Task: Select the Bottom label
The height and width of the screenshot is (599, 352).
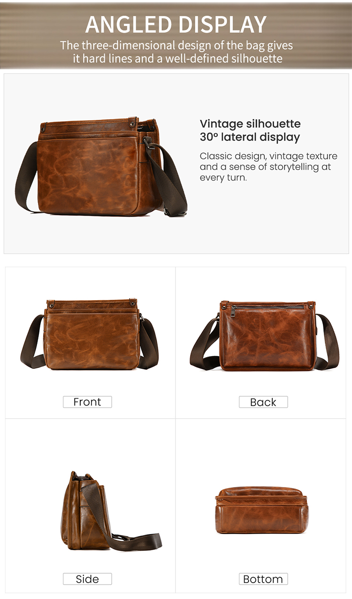Action: click(x=263, y=579)
